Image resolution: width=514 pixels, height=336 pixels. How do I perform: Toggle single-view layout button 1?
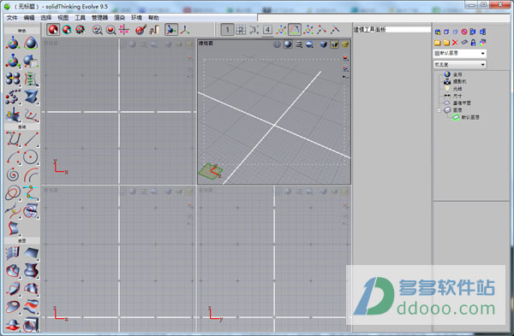[227, 30]
